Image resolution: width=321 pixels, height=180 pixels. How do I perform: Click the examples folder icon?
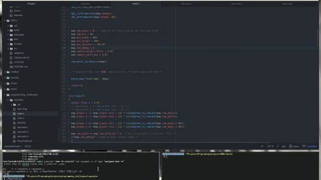click(x=11, y=35)
